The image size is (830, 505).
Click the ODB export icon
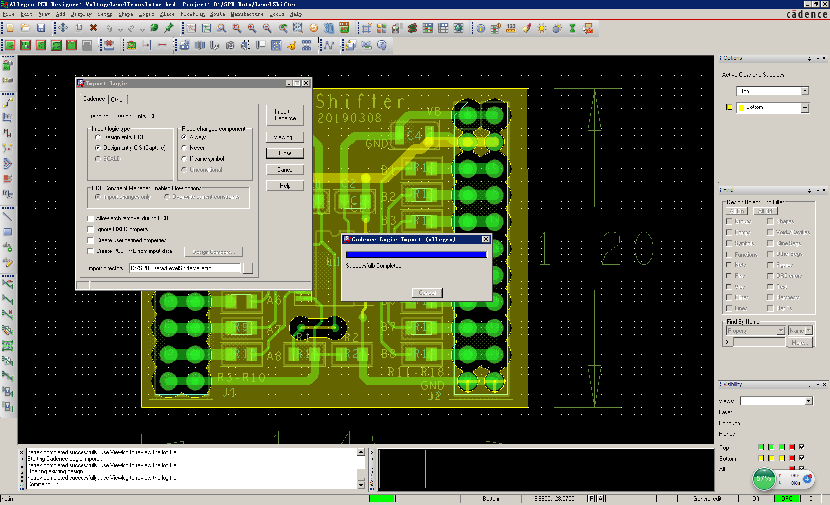184,45
